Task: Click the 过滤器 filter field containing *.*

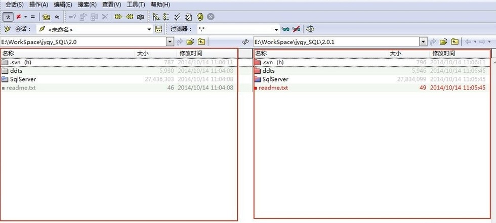Action: (x=235, y=29)
